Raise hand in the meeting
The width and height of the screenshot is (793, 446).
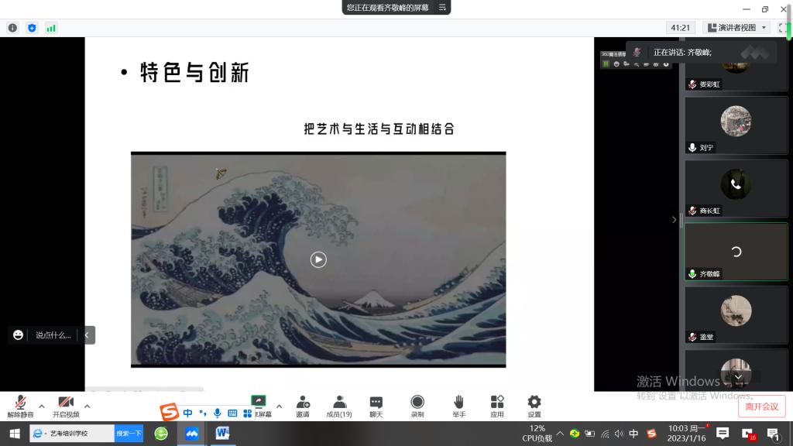click(458, 406)
